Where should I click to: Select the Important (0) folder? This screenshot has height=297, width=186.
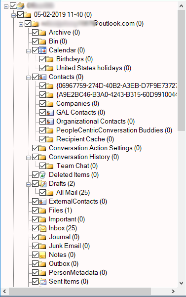[67, 219]
